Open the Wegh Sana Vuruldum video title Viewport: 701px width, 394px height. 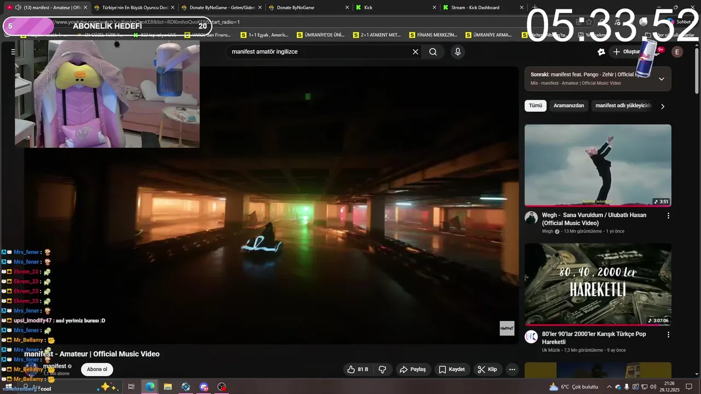click(594, 219)
